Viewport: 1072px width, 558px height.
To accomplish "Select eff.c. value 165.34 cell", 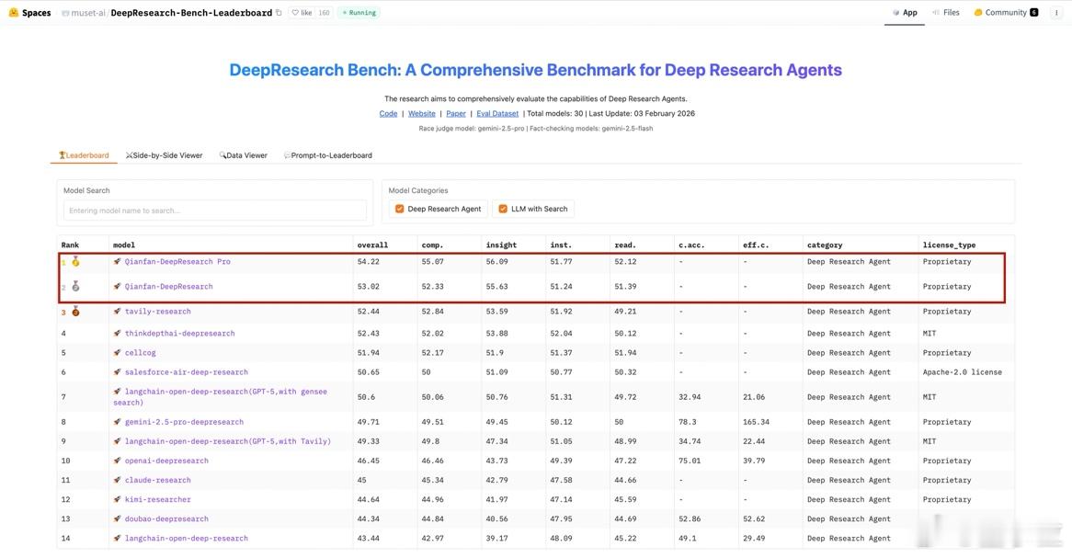I will [756, 422].
